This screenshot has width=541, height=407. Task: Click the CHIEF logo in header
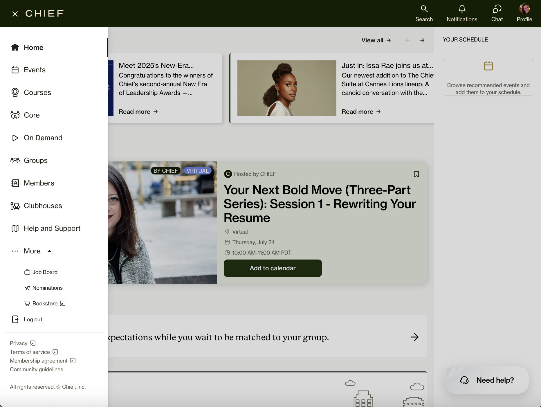45,13
